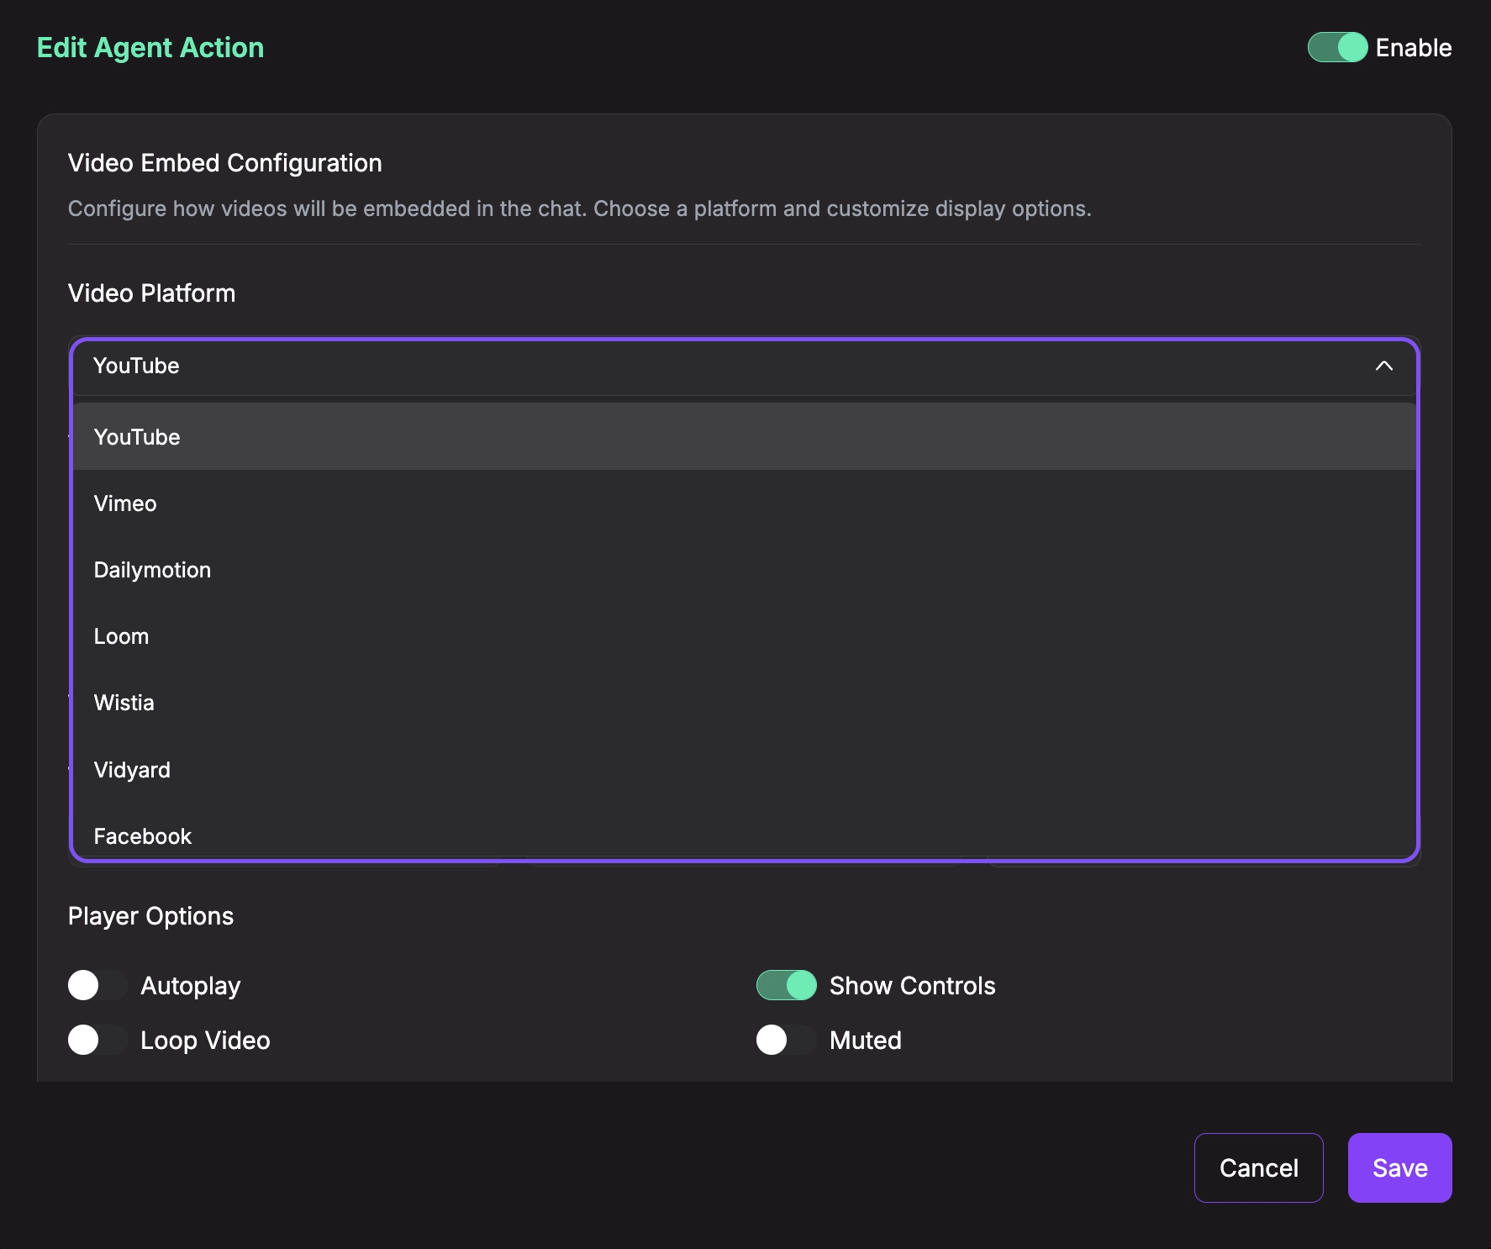This screenshot has height=1249, width=1491.
Task: Disable the agent action with the Enable toggle
Action: (1336, 48)
